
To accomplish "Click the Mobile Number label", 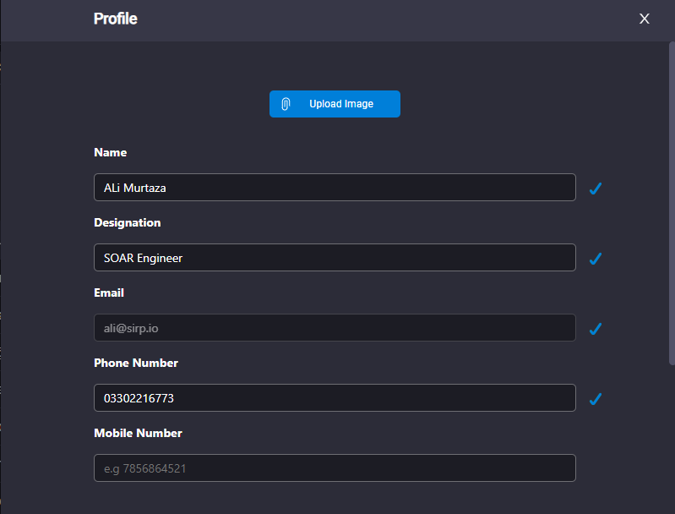I will (138, 434).
